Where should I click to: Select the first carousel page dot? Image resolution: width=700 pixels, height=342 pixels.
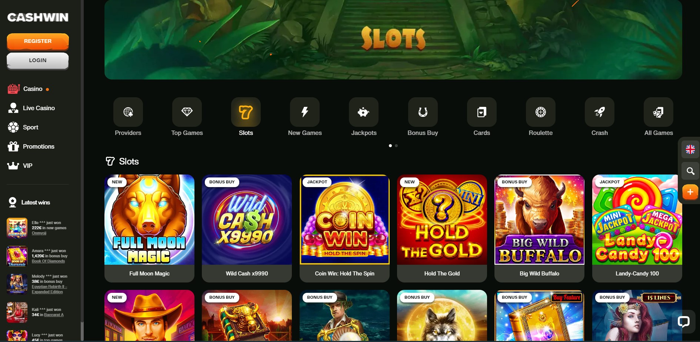[x=390, y=146]
